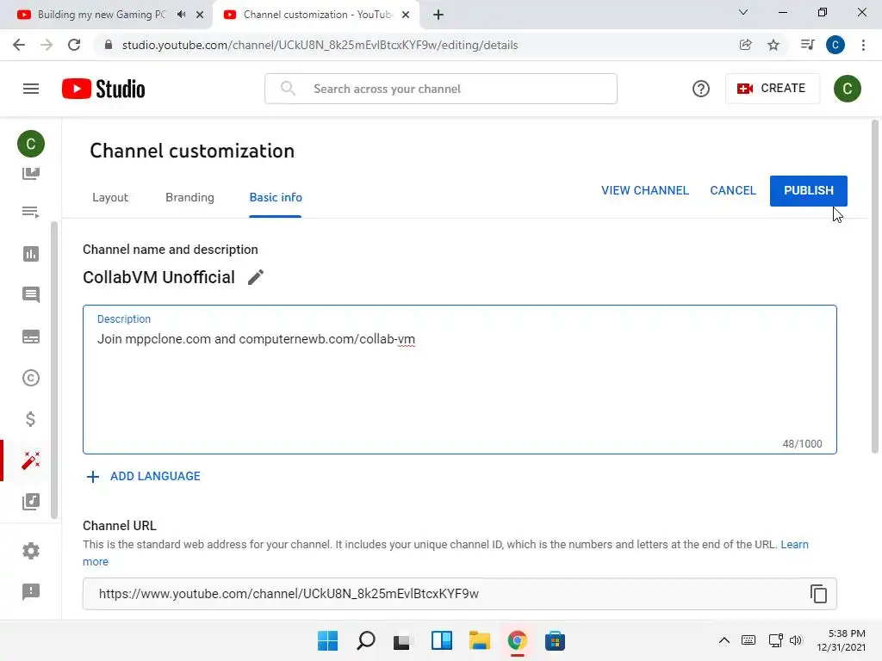Cancel the channel customization changes
The image size is (882, 661).
tap(733, 190)
